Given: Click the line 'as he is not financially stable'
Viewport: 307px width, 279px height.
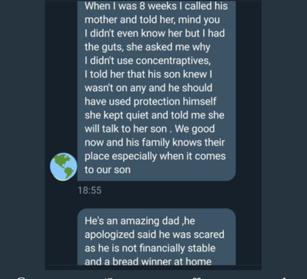Looking at the screenshot, I should [150, 248].
